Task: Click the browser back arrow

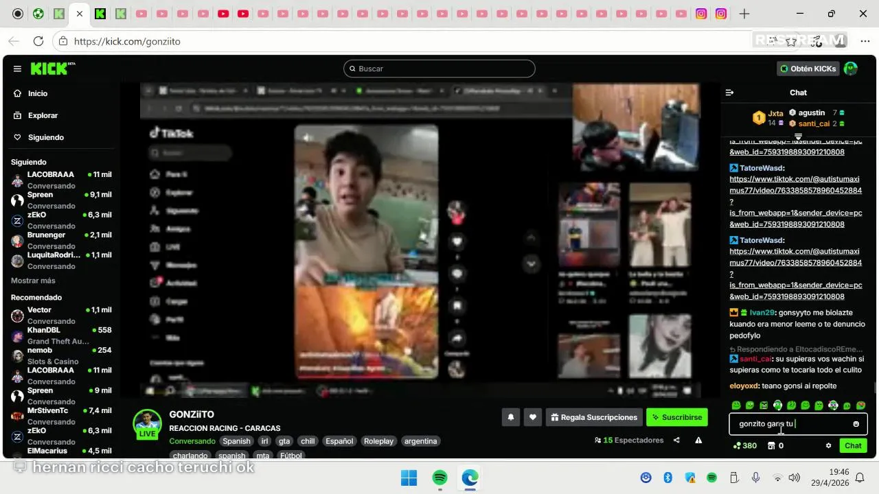Action: pyautogui.click(x=14, y=41)
